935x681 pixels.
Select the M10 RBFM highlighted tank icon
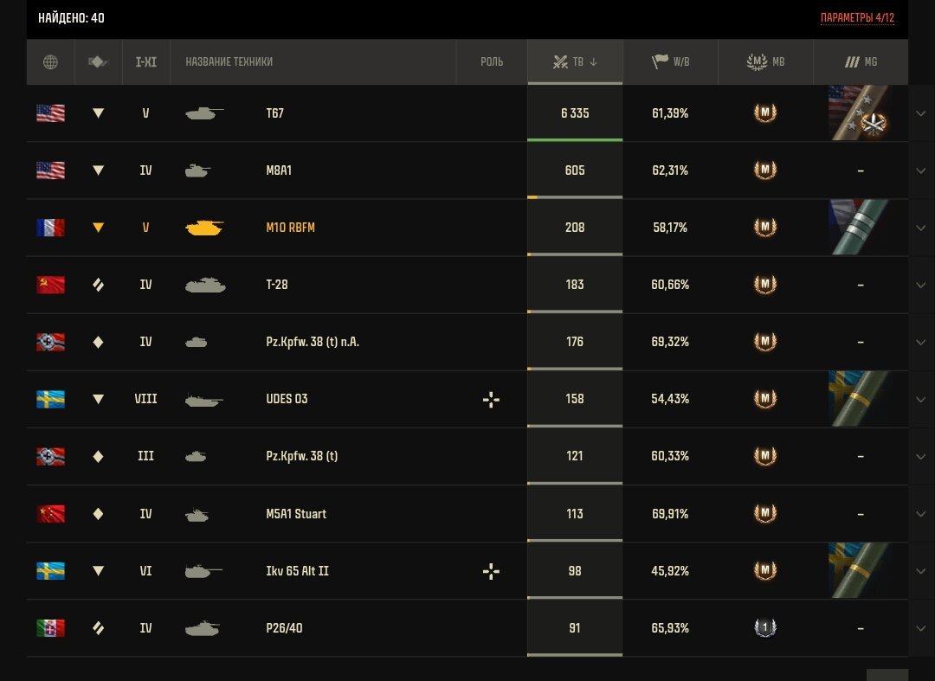point(204,228)
